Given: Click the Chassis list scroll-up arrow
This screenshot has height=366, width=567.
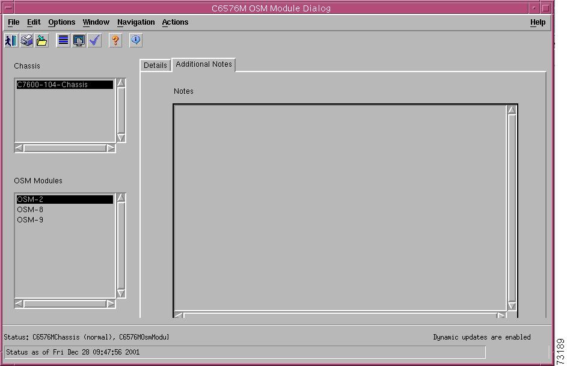Looking at the screenshot, I should coord(121,83).
